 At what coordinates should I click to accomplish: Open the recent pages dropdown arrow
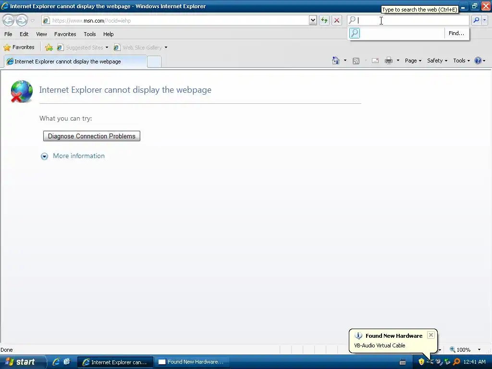coord(33,21)
